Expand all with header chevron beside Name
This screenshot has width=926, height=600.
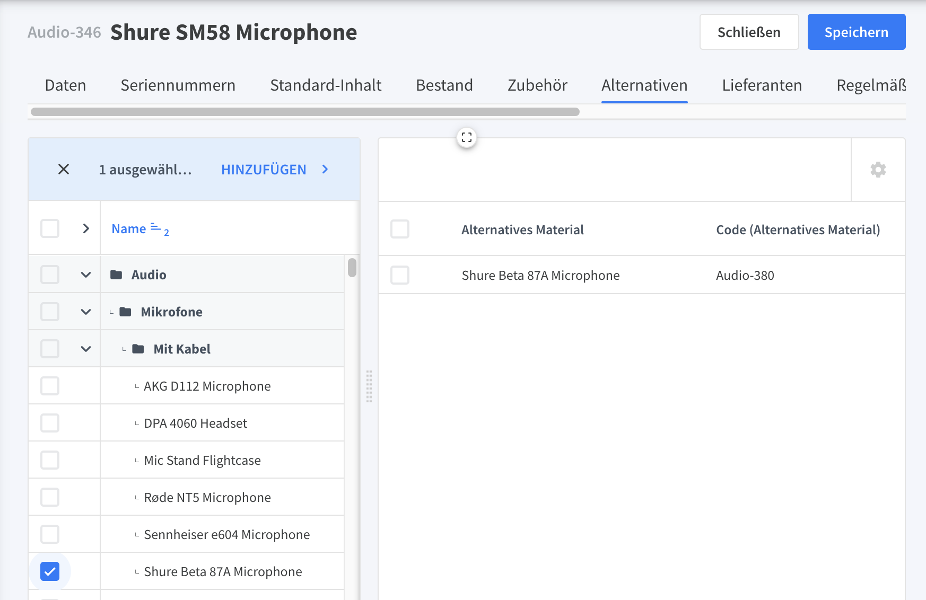click(86, 228)
